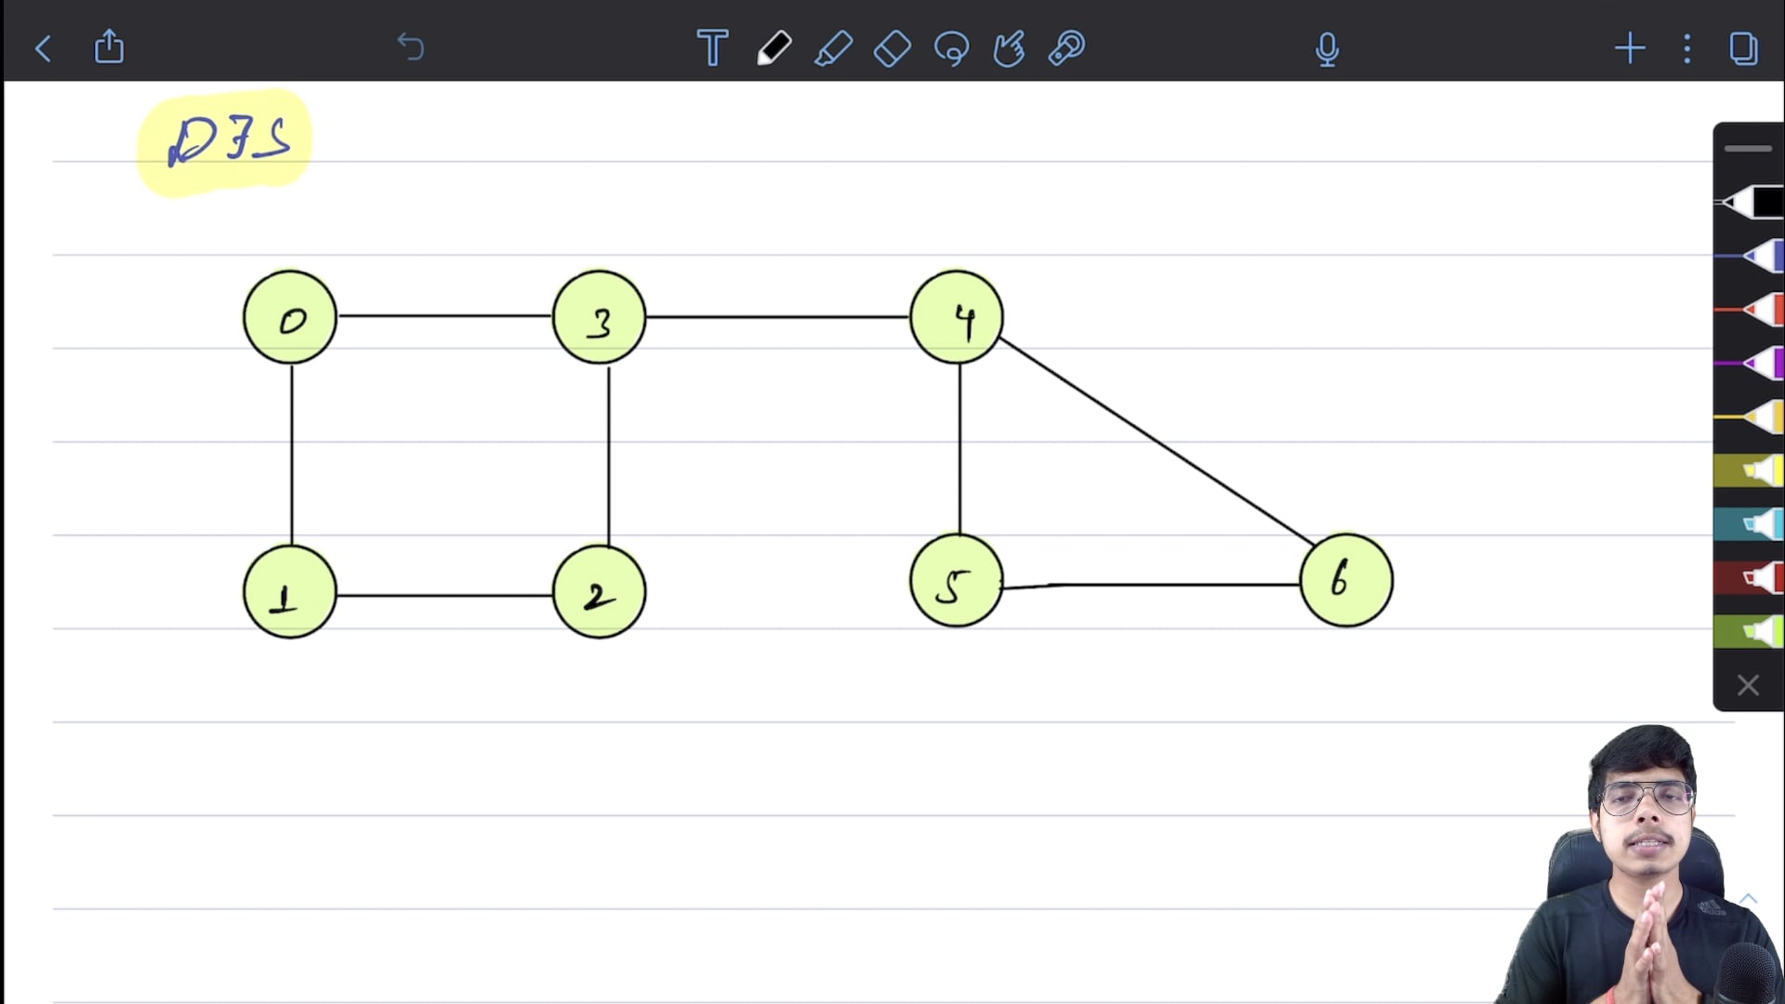Viewport: 1785px width, 1004px height.
Task: Click graph node 0
Action: point(290,317)
